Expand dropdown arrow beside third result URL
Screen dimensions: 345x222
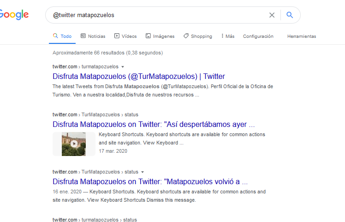(x=143, y=172)
